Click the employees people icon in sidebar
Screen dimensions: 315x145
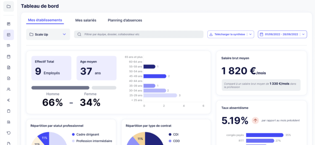(8, 89)
